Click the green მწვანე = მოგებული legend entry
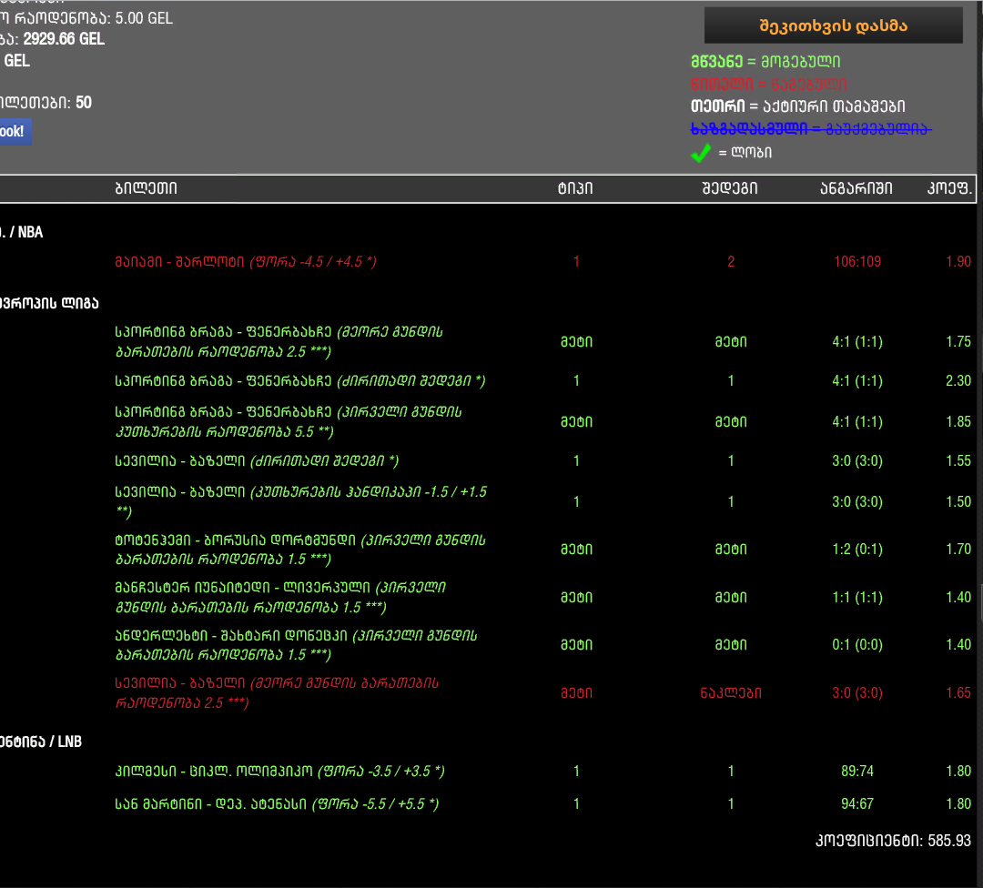This screenshot has height=888, width=983. coord(765,62)
